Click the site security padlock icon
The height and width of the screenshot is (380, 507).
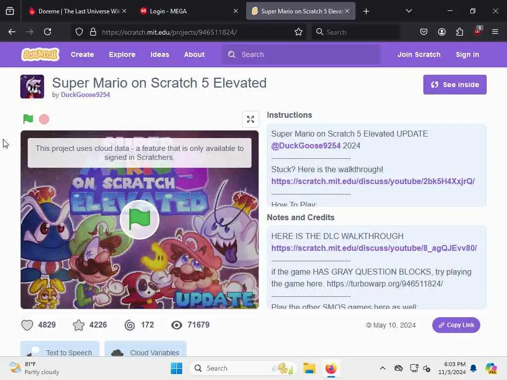coord(93,32)
